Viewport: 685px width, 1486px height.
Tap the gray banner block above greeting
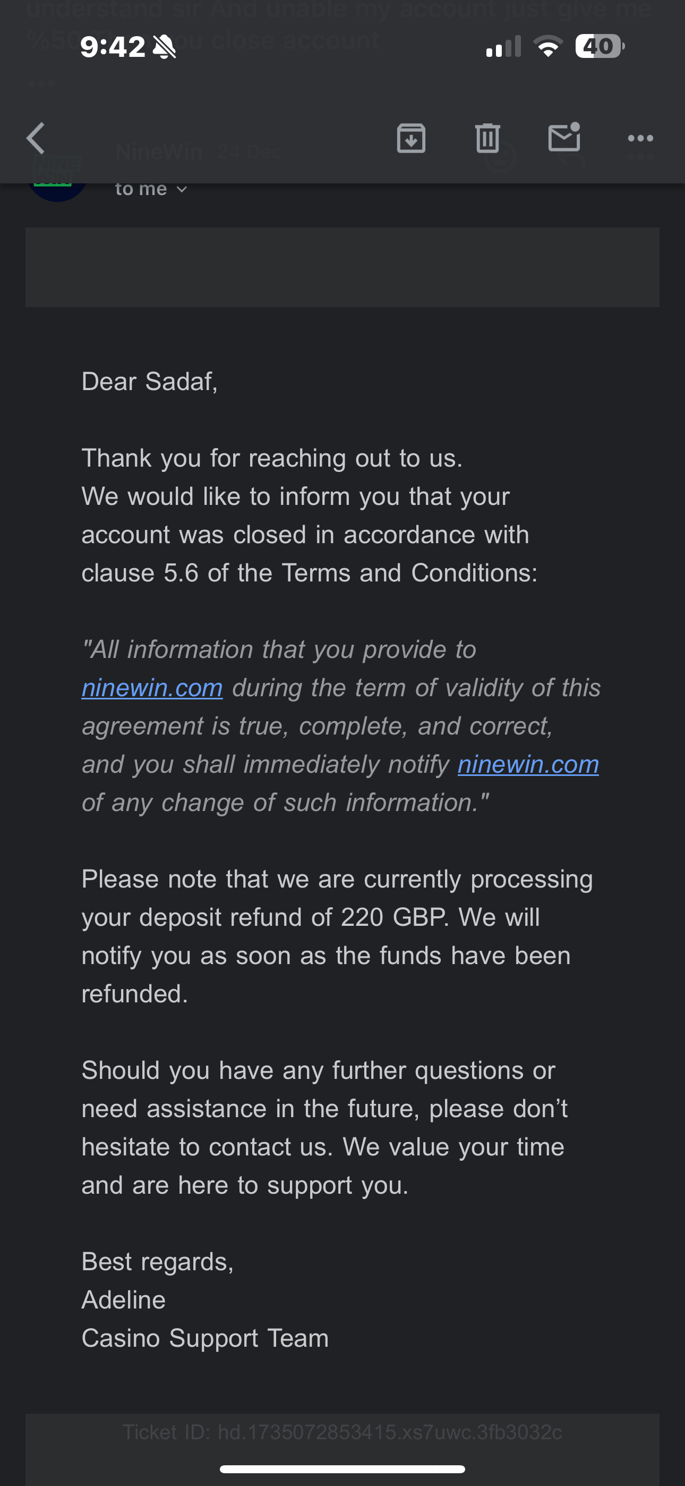(343, 267)
